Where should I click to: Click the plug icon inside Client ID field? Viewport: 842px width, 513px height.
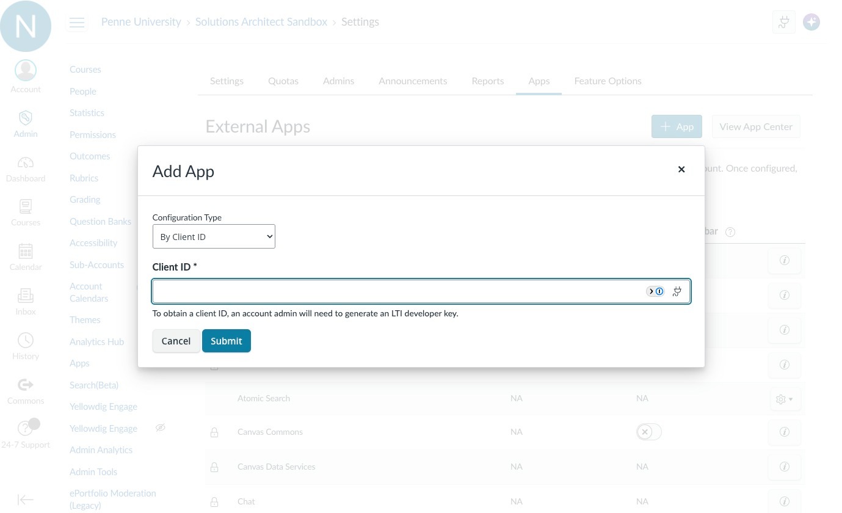677,291
